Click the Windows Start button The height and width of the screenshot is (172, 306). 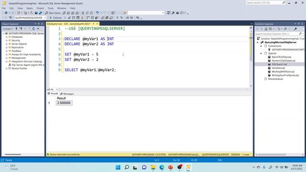(118, 167)
